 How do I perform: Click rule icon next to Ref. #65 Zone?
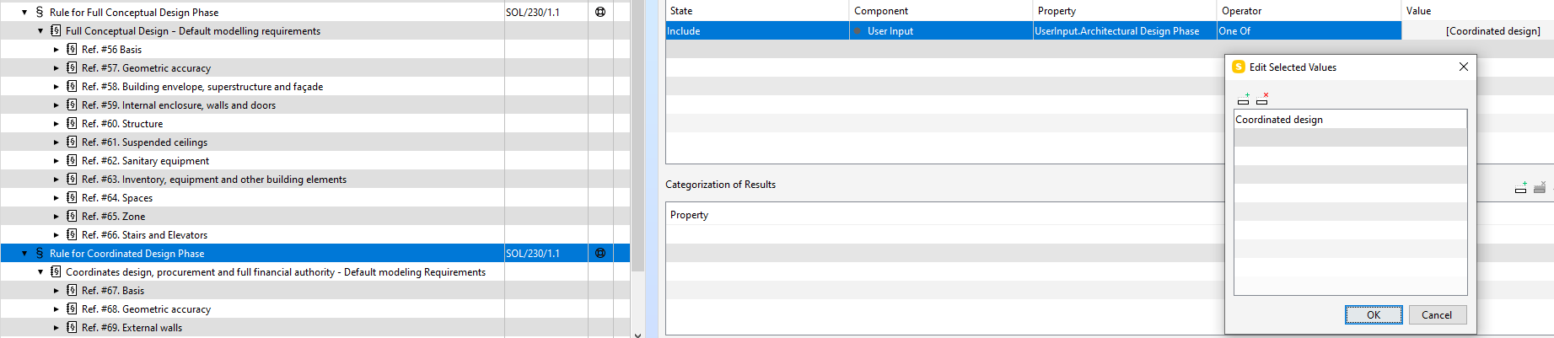click(x=72, y=216)
